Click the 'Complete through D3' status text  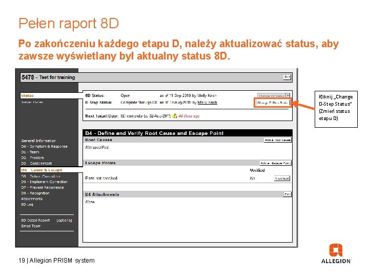click(139, 103)
